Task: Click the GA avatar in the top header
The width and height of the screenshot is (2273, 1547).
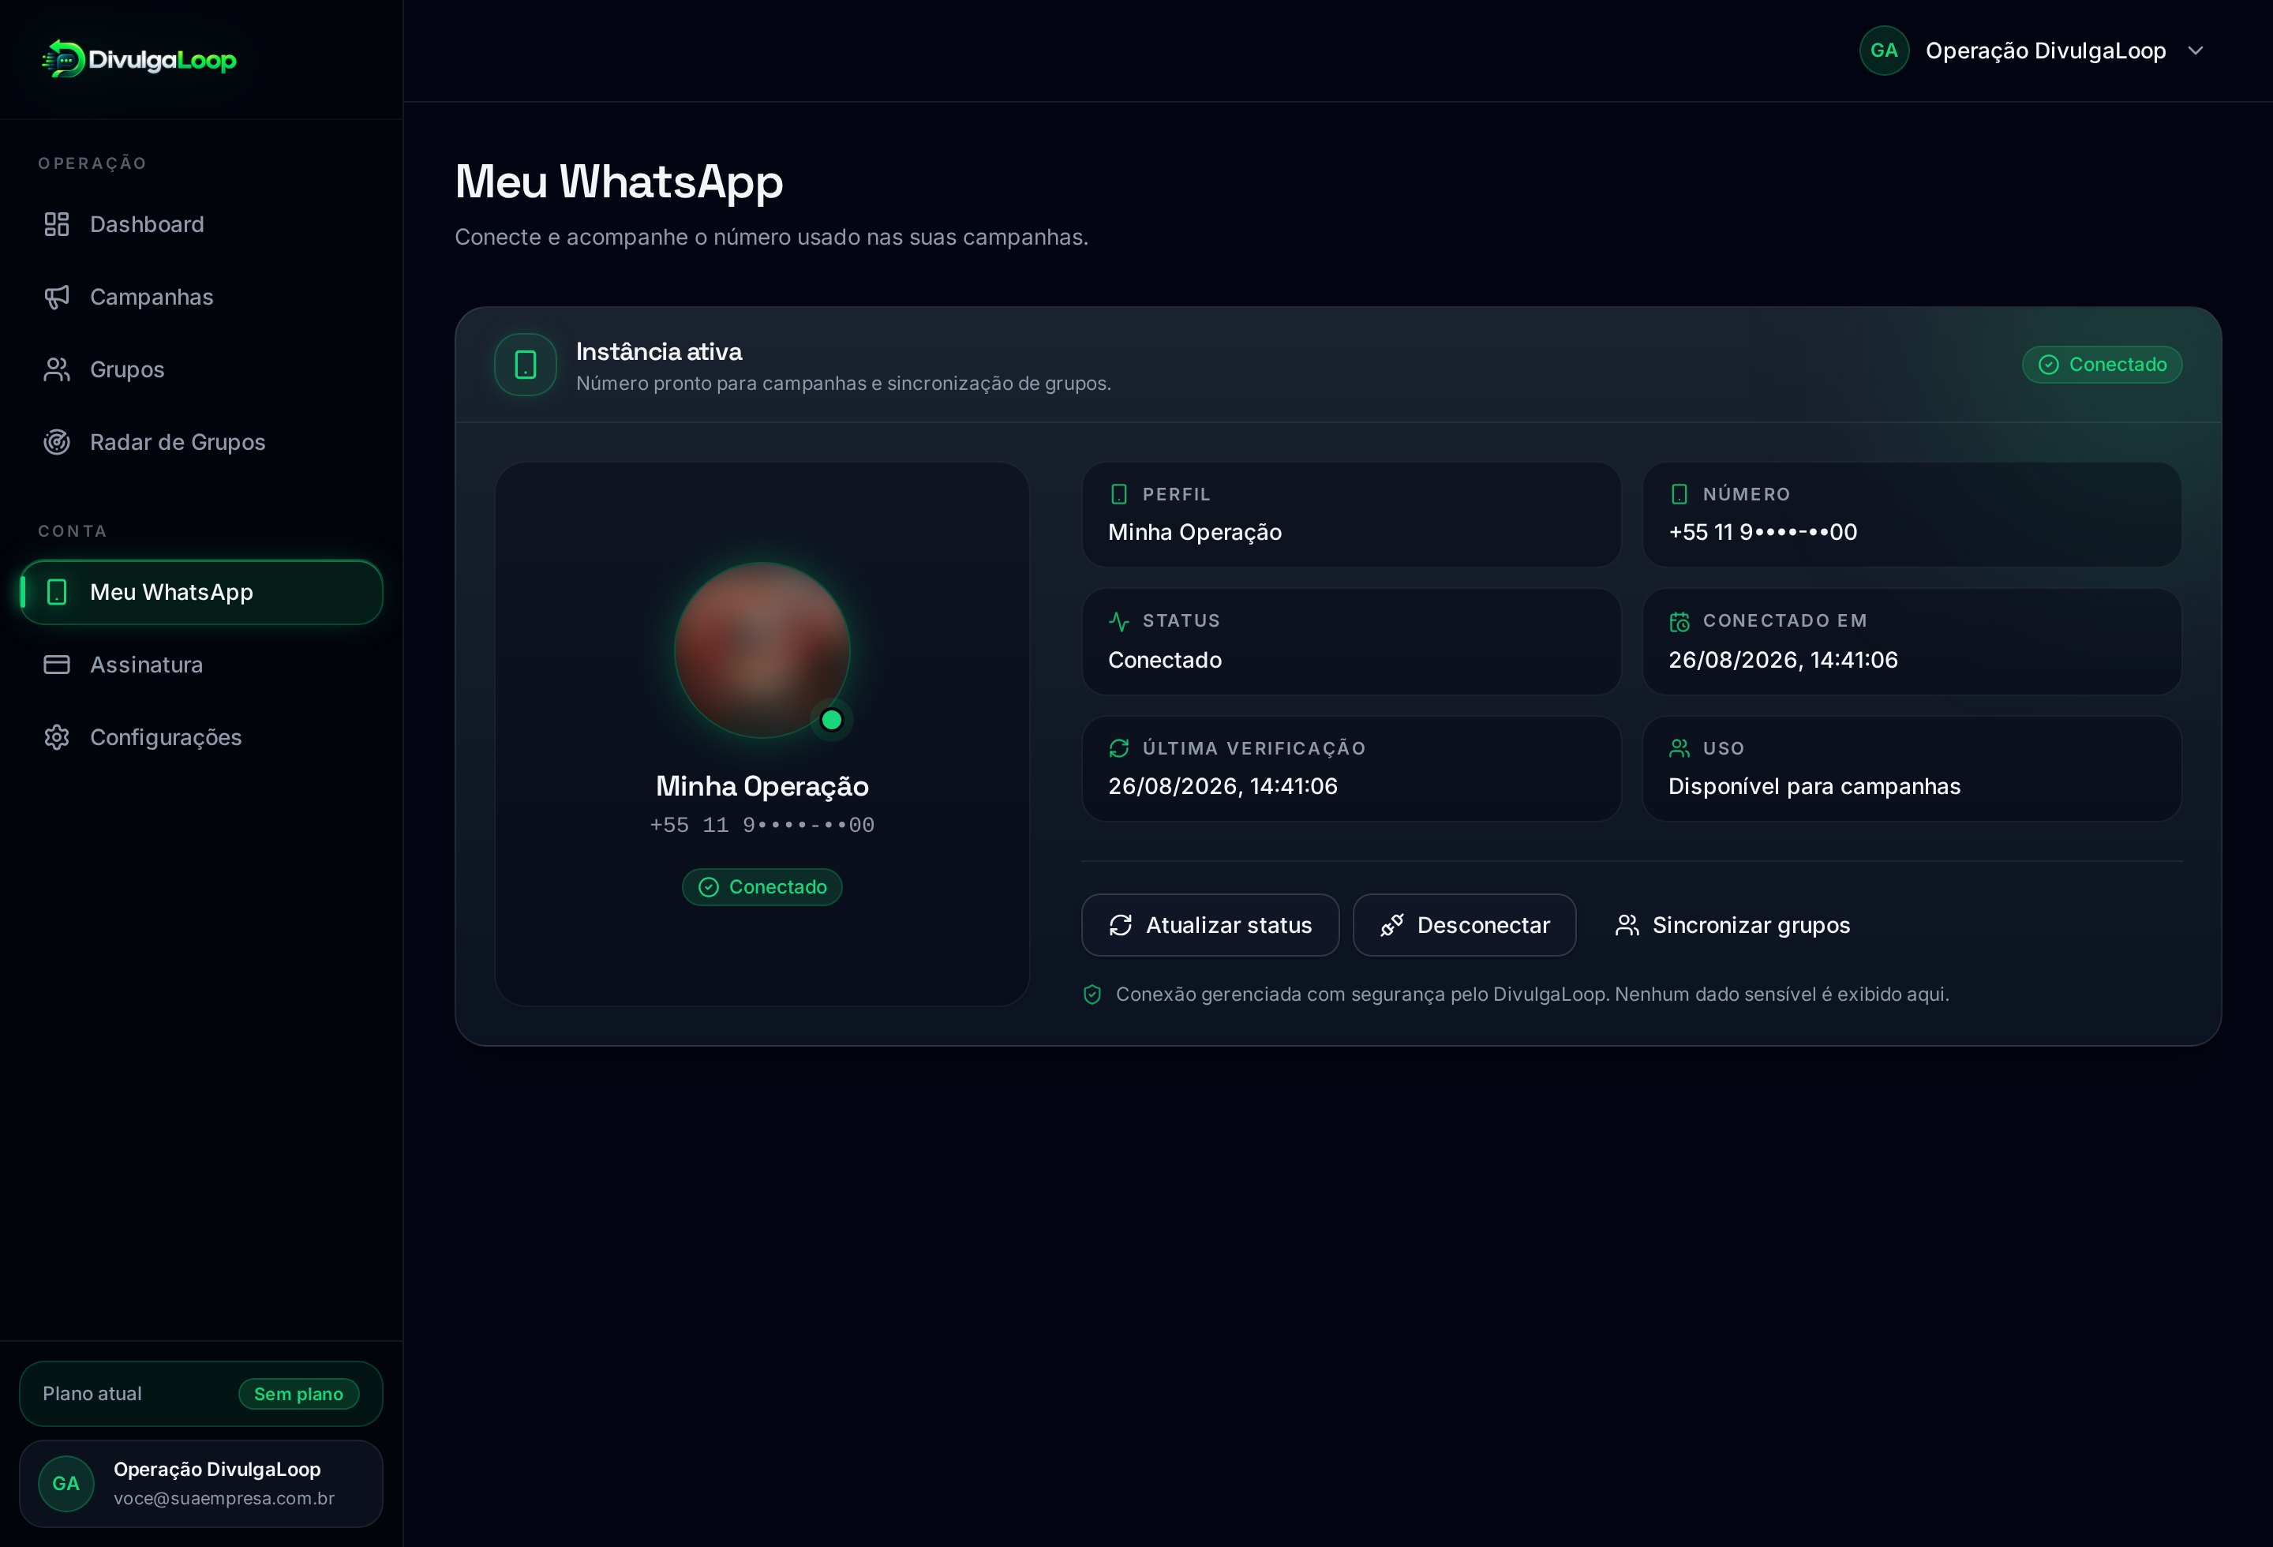Action: [1884, 51]
